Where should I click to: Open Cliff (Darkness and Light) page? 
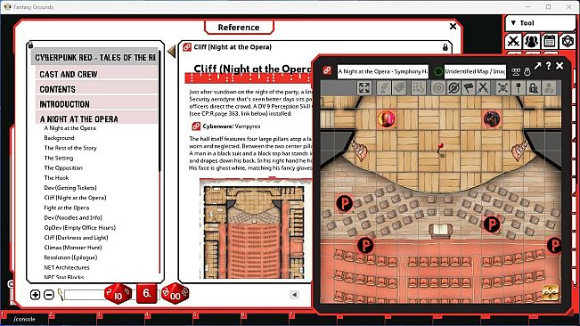77,238
